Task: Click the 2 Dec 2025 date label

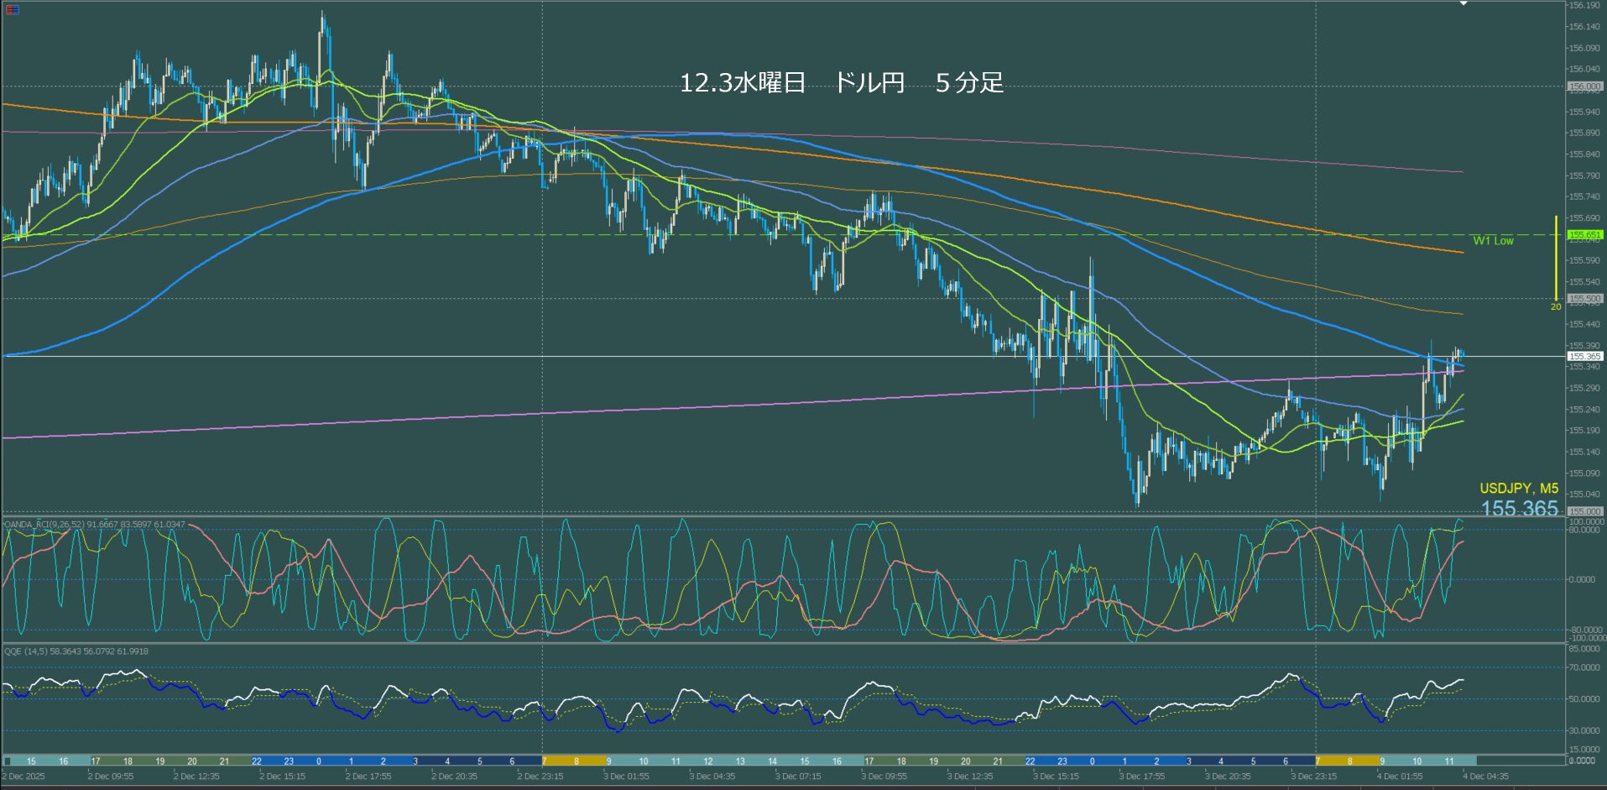Action: point(24,777)
